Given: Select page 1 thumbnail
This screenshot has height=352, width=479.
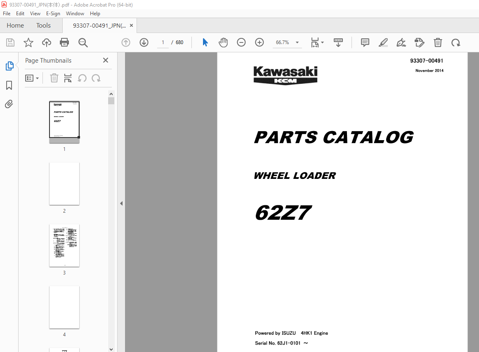Looking at the screenshot, I should (64, 122).
